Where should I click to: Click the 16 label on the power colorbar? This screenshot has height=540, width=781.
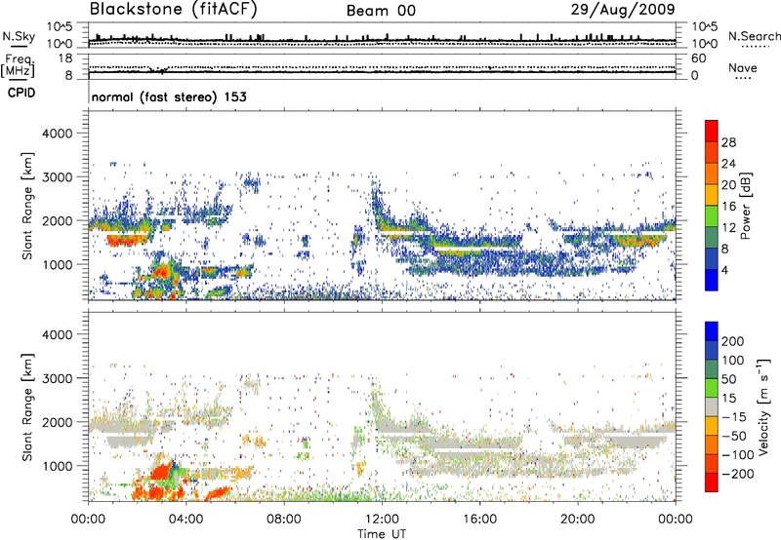(728, 207)
